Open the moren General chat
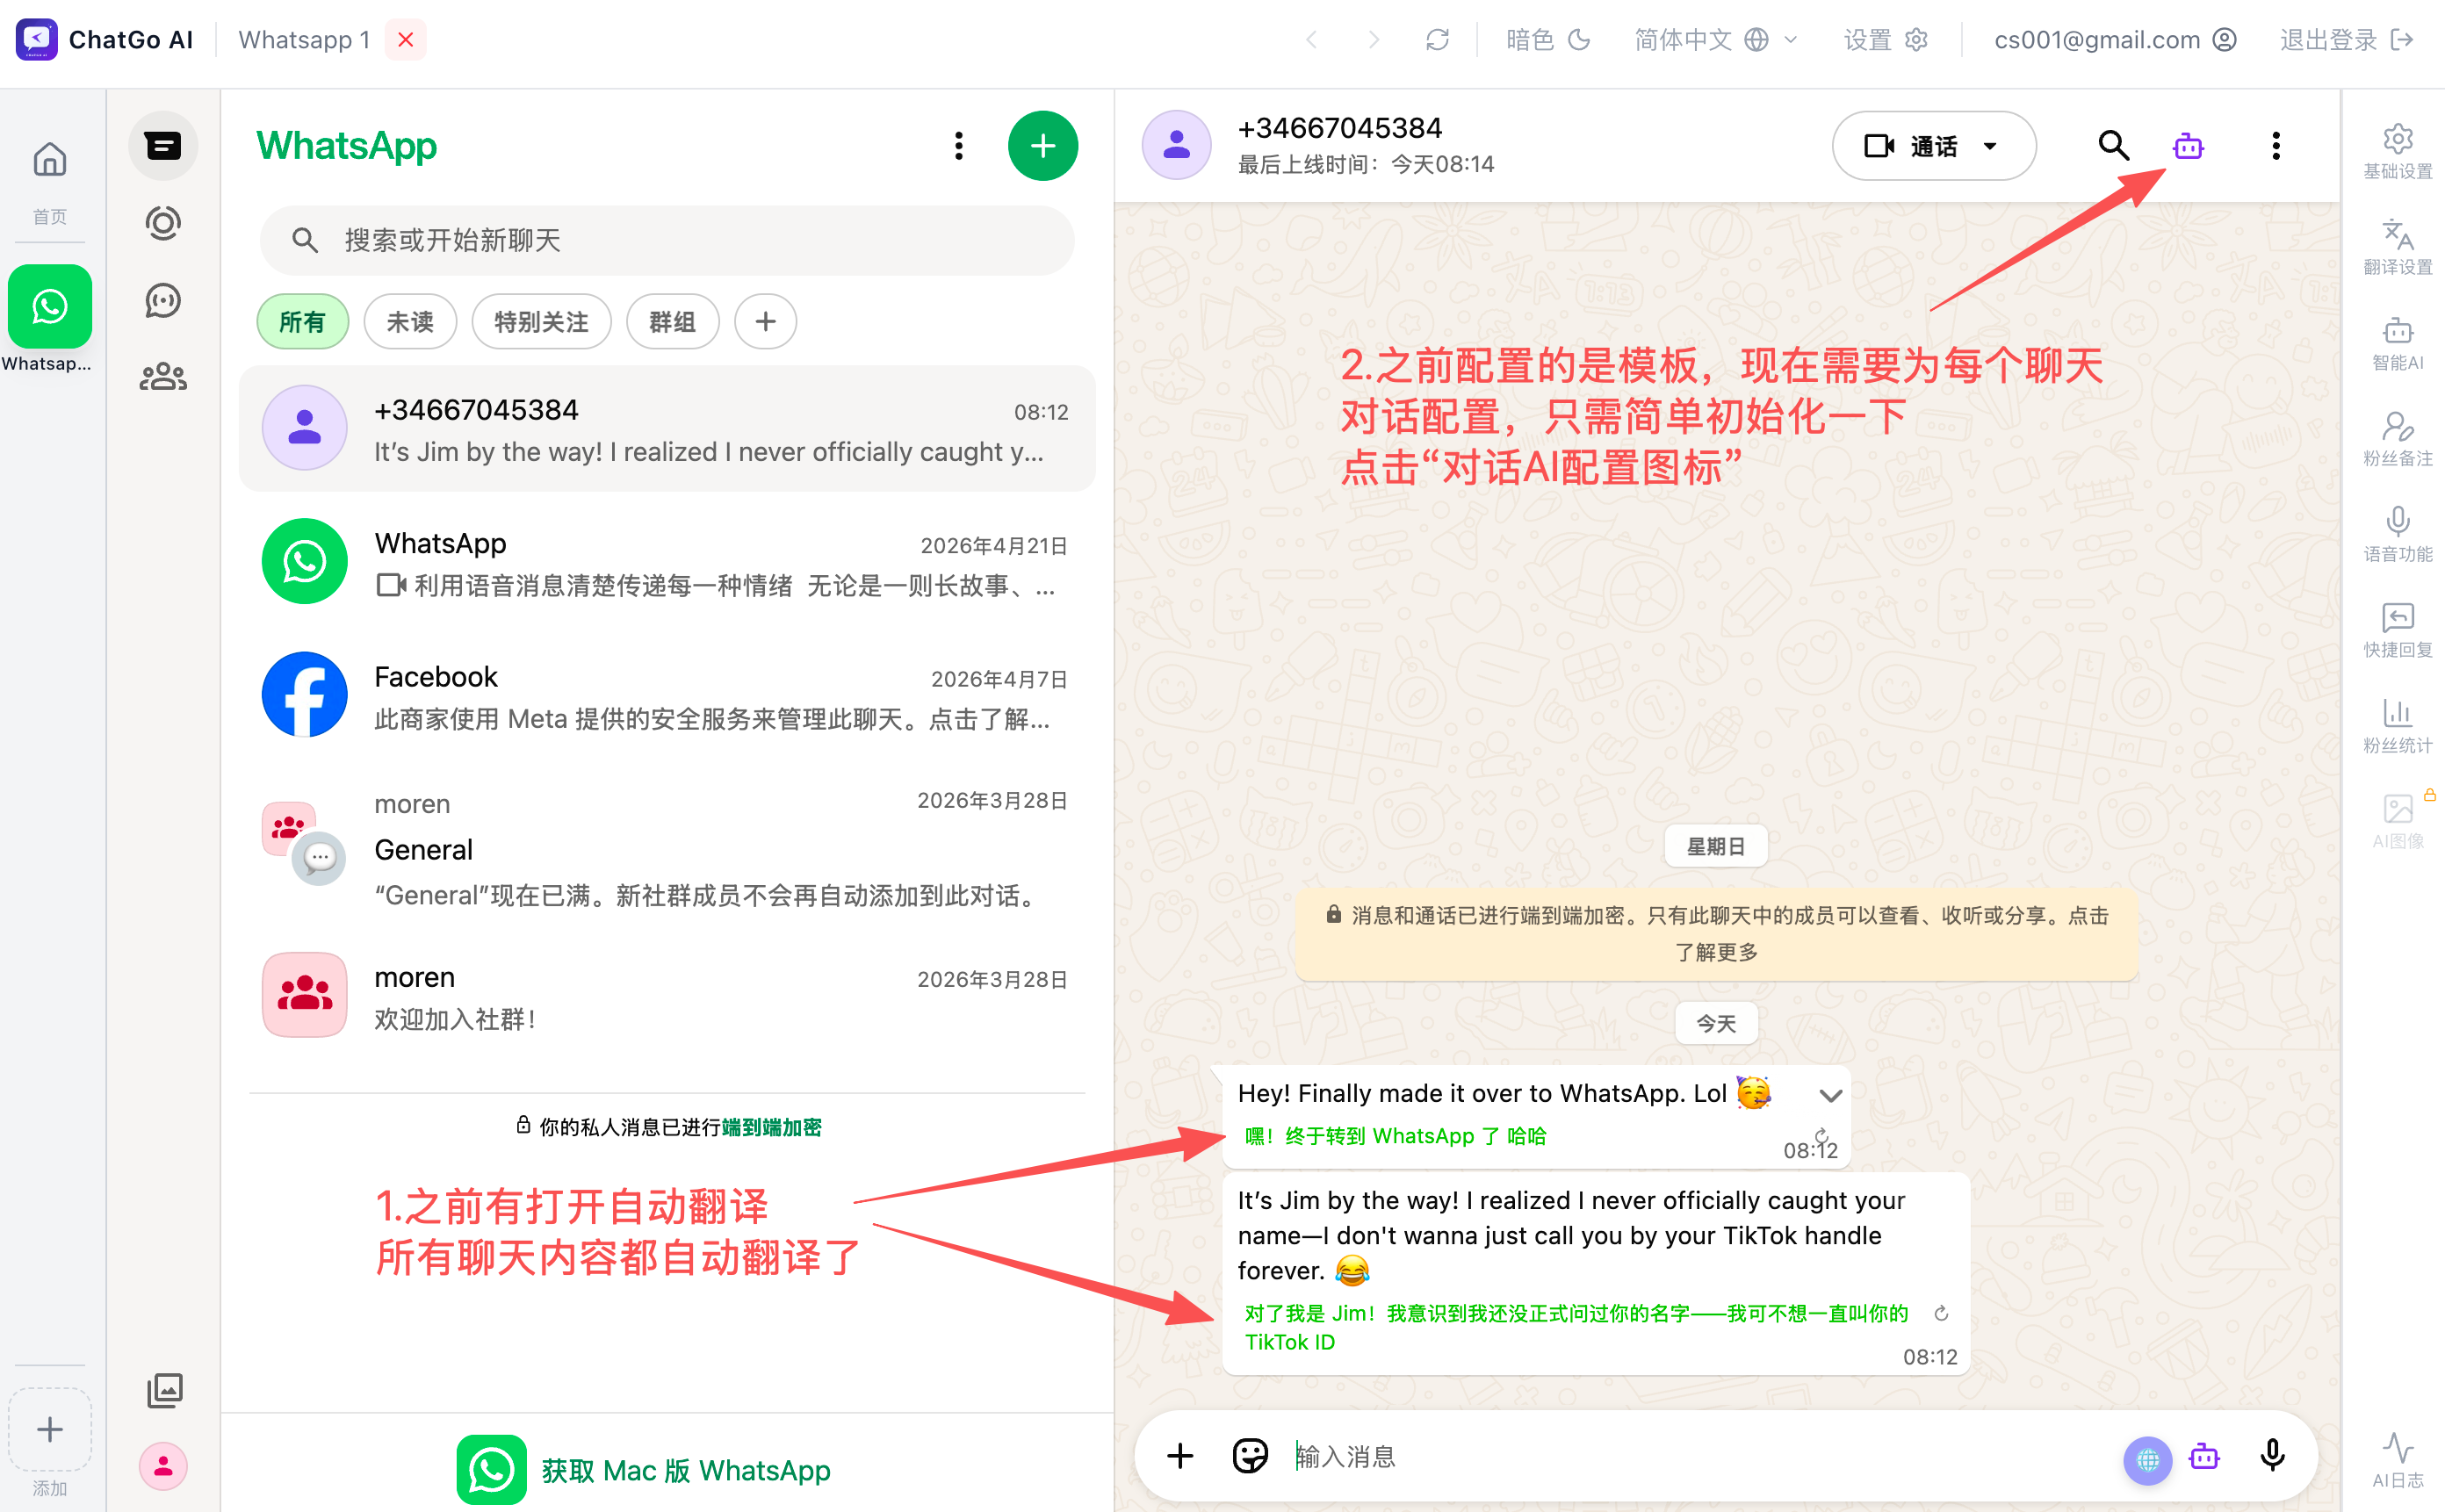2445x1512 pixels. click(x=667, y=850)
